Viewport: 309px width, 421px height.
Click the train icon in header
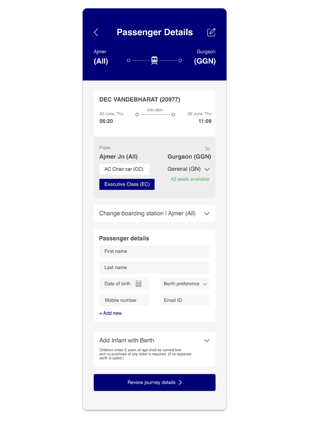[154, 60]
